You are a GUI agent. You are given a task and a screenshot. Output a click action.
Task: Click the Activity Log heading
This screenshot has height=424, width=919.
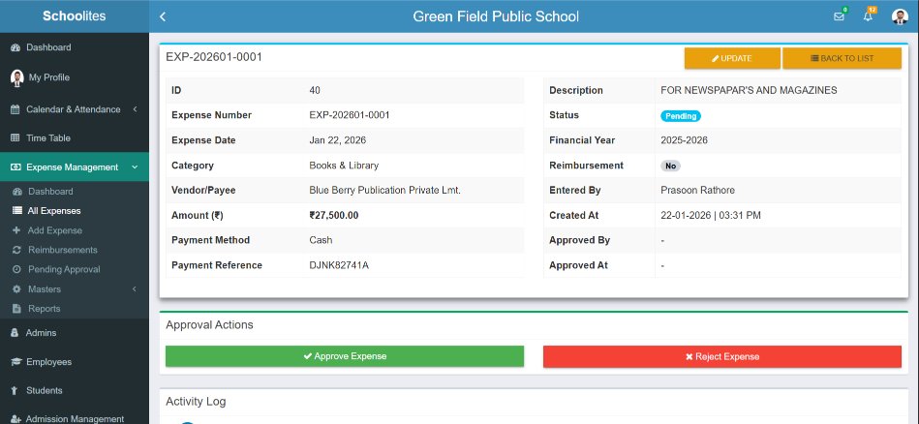(x=196, y=402)
